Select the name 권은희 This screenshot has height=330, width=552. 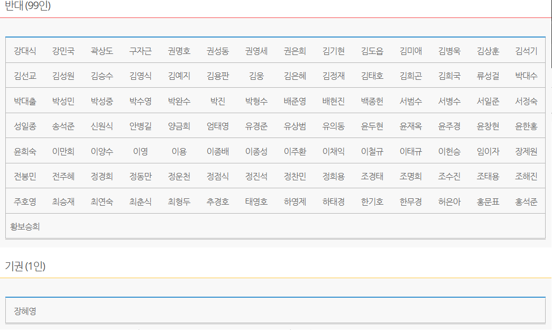pyautogui.click(x=295, y=51)
